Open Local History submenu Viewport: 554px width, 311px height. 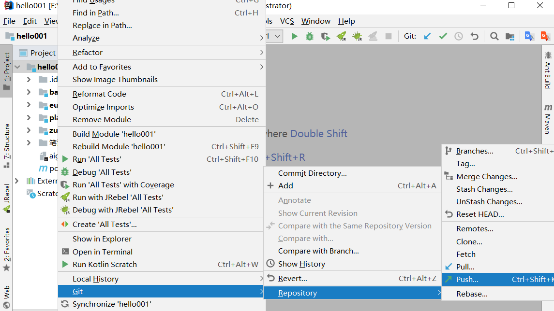162,279
